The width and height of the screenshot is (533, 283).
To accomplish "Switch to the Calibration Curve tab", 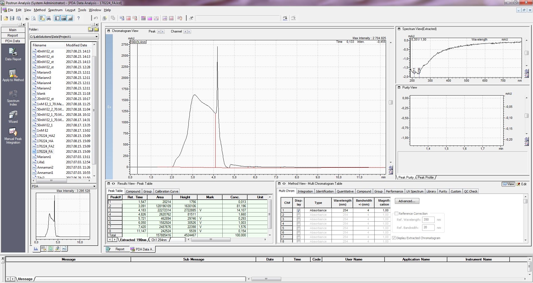I will pyautogui.click(x=166, y=191).
